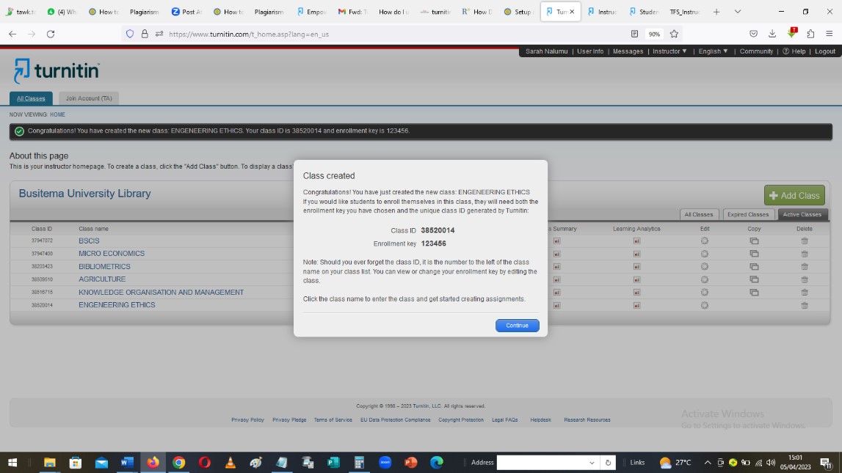Expand the taskbar Address dropdown
The width and height of the screenshot is (842, 473).
click(592, 463)
